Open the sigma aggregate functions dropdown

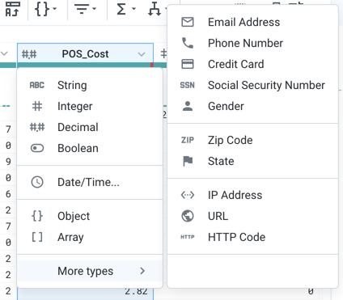(x=125, y=9)
